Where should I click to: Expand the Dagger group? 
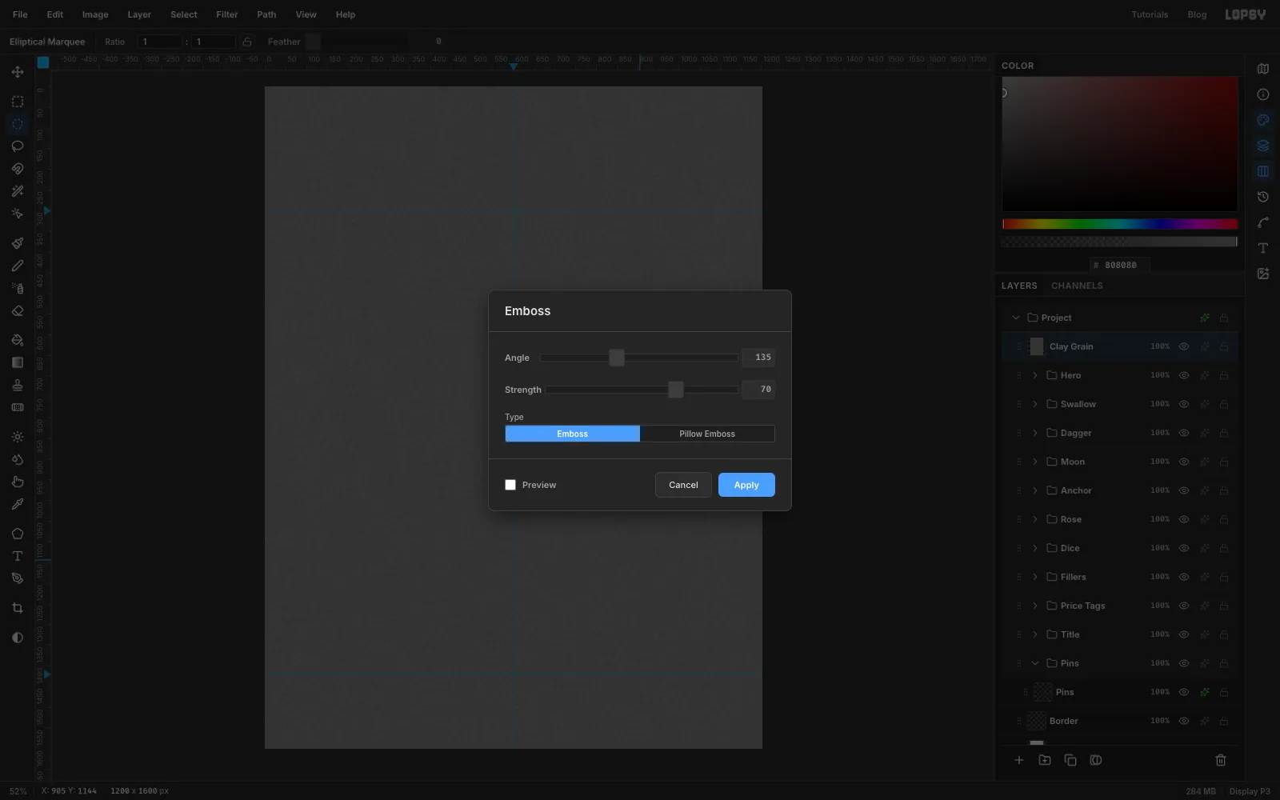click(x=1035, y=433)
